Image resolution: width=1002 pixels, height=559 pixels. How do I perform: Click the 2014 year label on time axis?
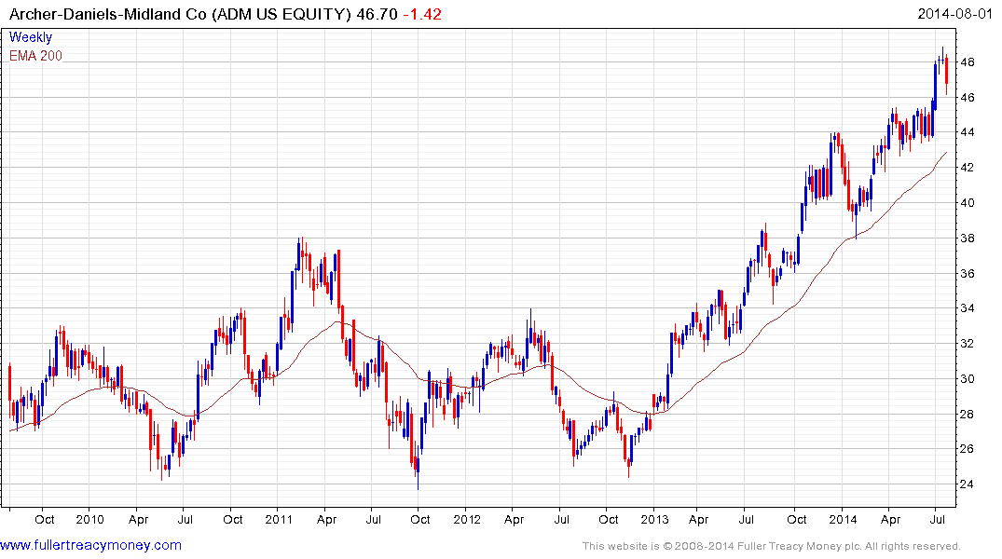click(x=843, y=519)
